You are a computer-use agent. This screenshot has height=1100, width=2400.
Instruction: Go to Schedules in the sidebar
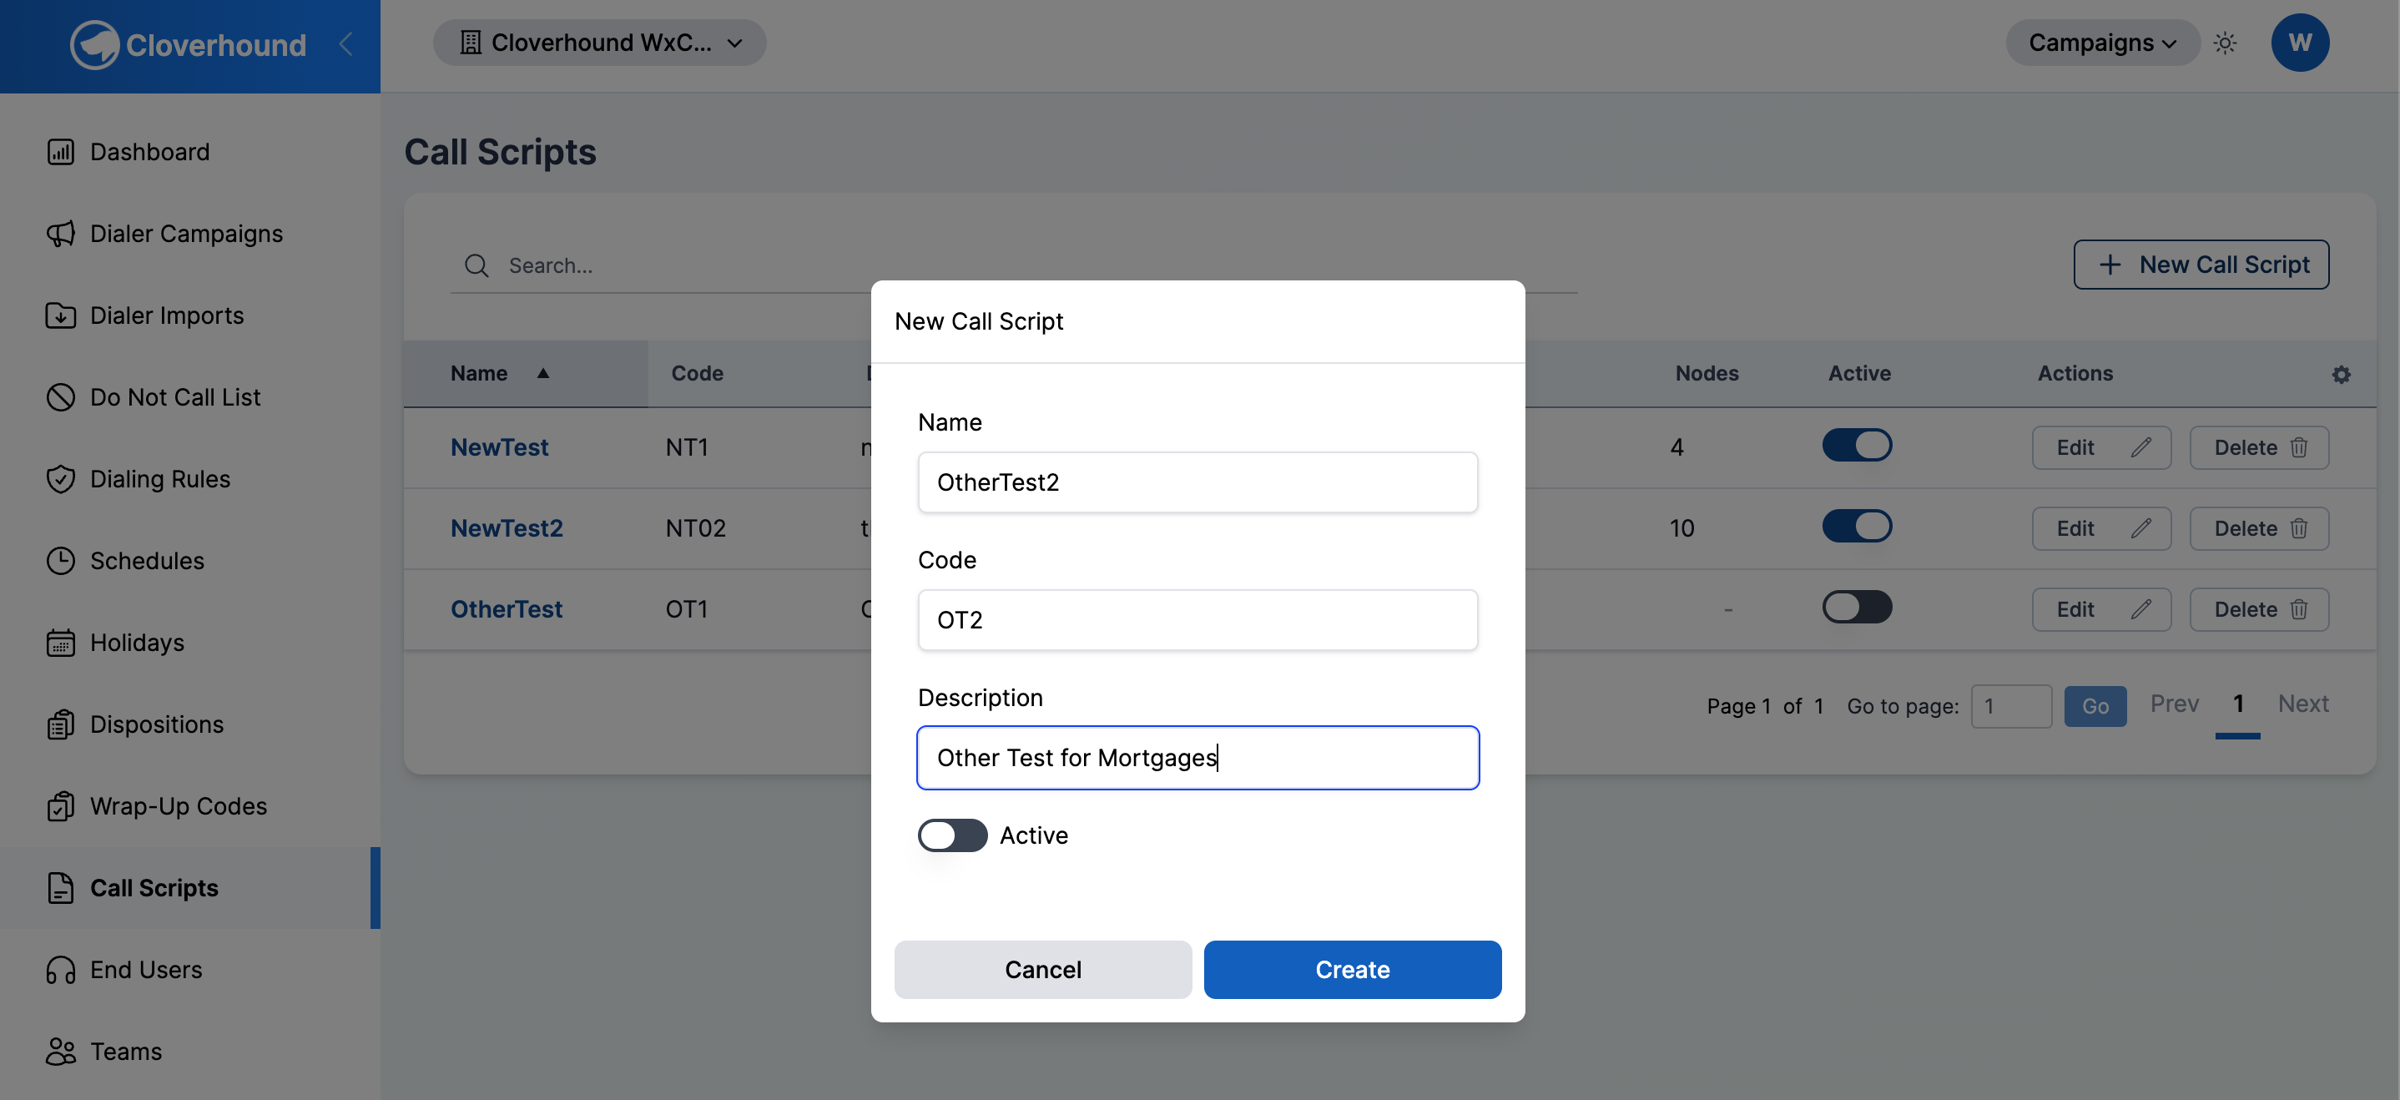click(147, 561)
